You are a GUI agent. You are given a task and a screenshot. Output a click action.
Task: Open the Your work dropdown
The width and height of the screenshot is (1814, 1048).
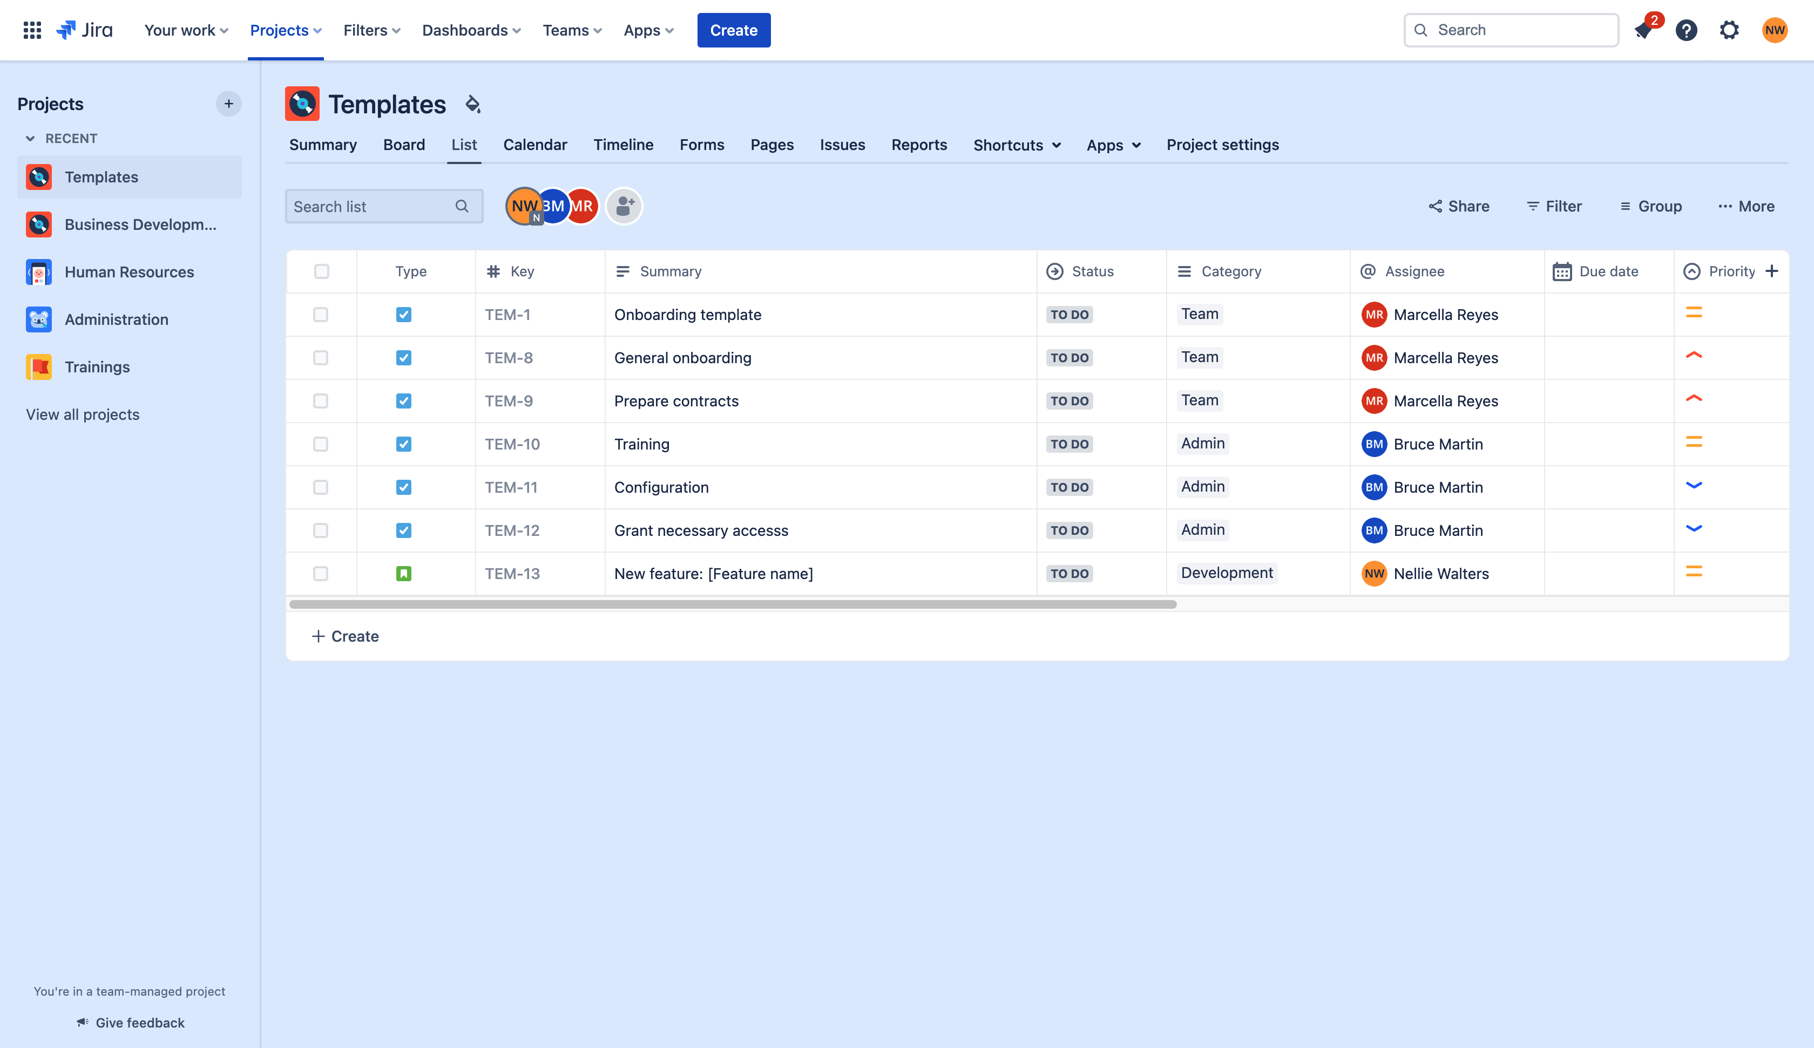[x=186, y=30]
